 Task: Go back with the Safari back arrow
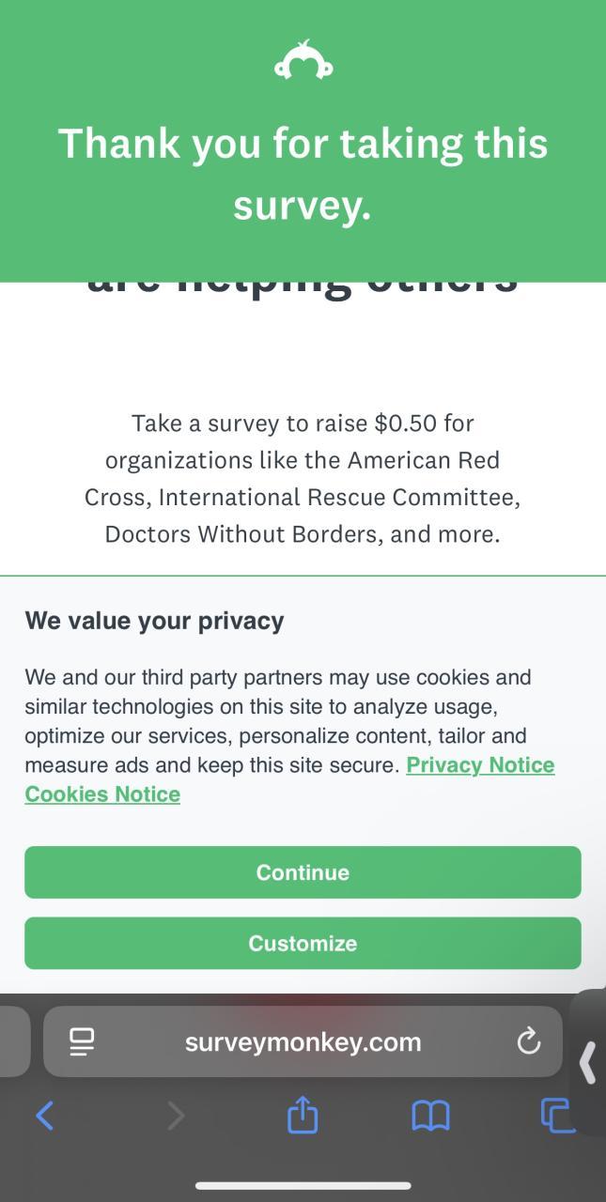44,1116
